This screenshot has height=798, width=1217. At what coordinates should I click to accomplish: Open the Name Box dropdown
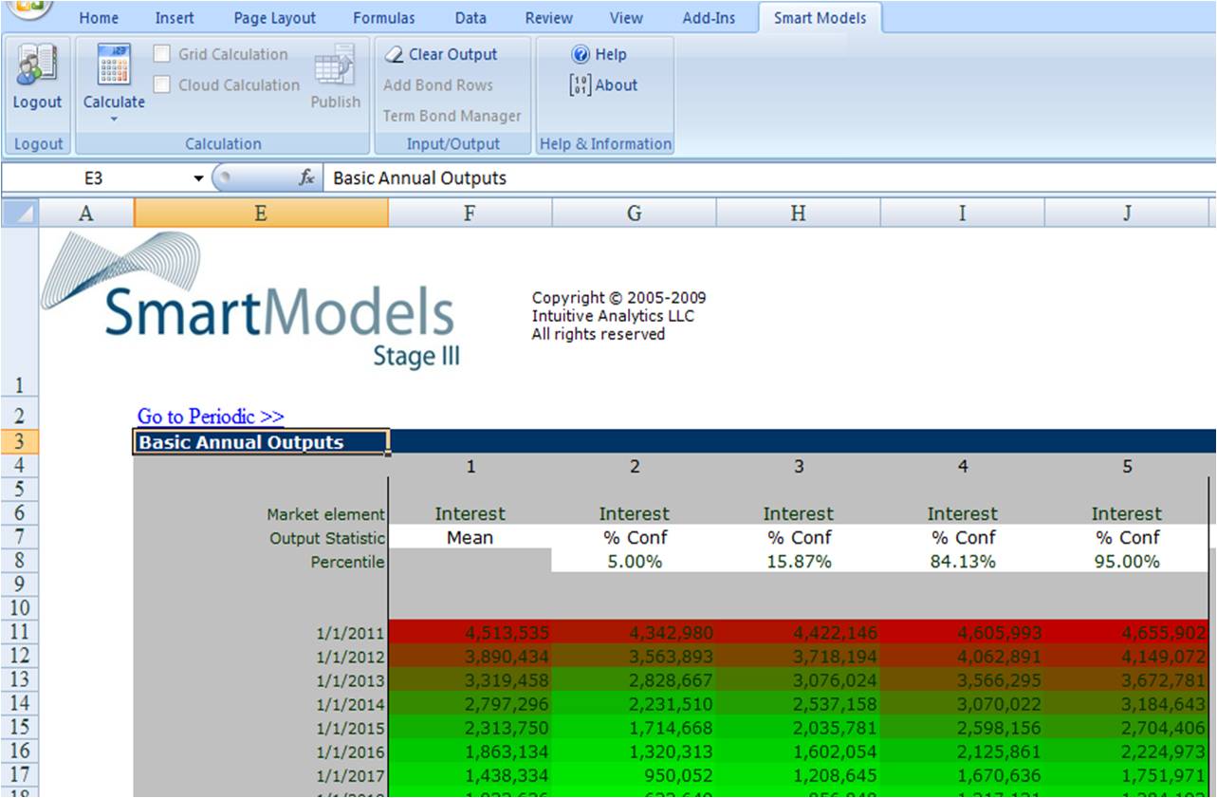tap(199, 178)
